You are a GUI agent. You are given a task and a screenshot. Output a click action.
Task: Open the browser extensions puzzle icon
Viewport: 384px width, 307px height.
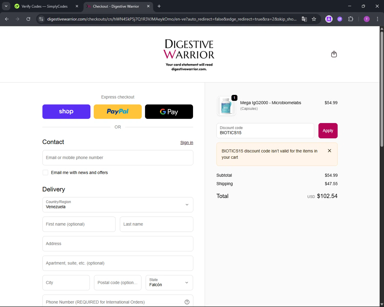pos(351,19)
